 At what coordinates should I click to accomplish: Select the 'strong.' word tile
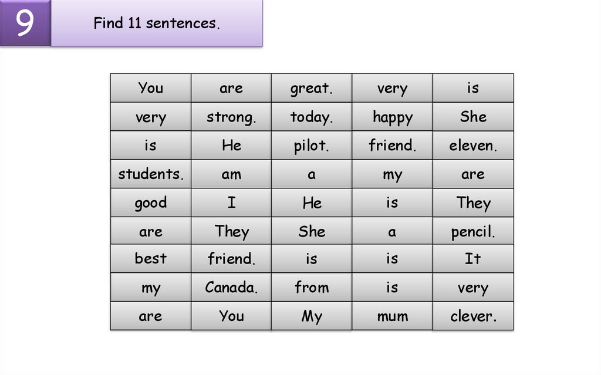pyautogui.click(x=231, y=117)
